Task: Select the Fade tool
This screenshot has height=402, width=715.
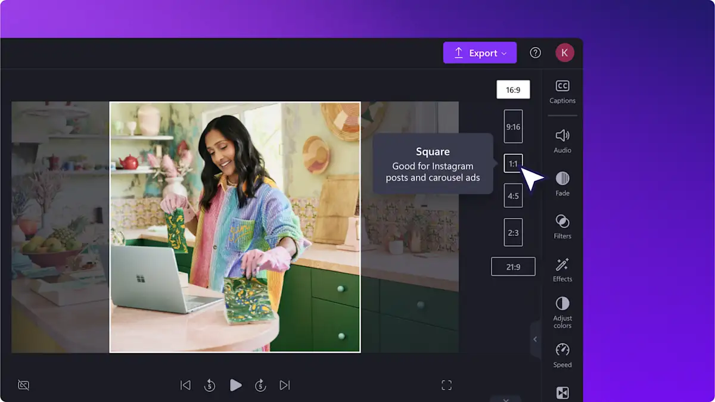Action: pyautogui.click(x=562, y=183)
